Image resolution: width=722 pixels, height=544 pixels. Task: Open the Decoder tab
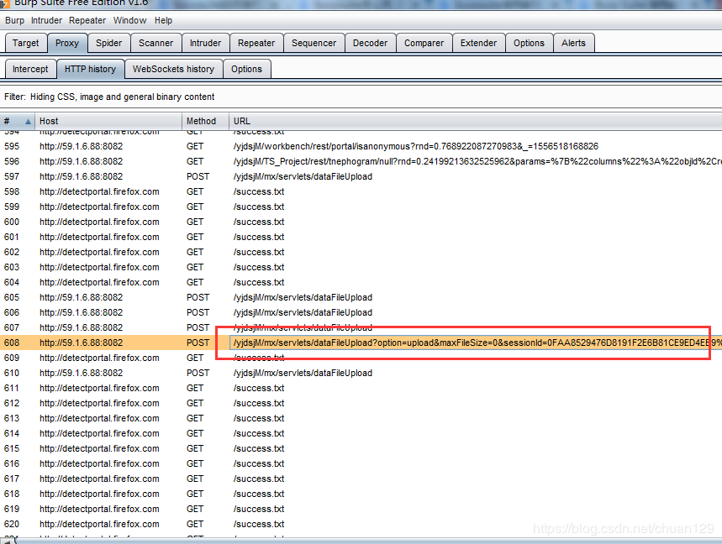[x=370, y=43]
